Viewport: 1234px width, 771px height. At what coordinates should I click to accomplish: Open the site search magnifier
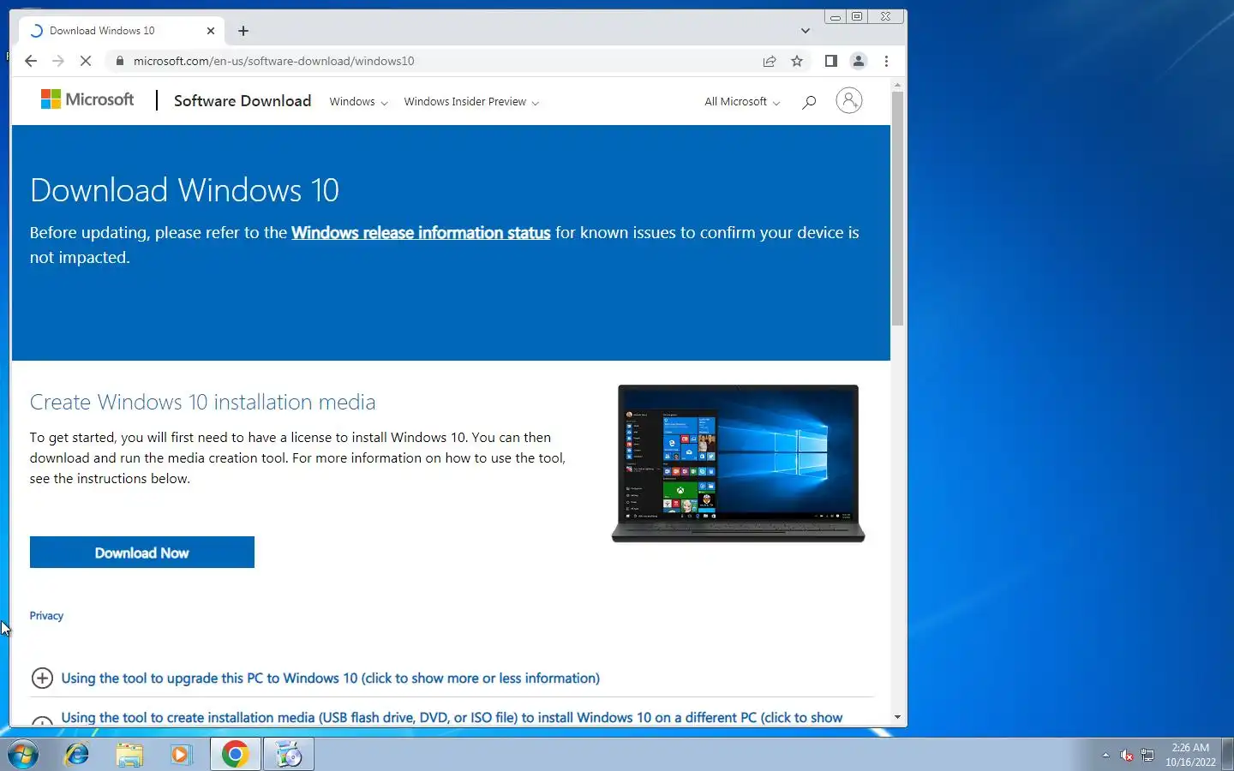tap(808, 102)
